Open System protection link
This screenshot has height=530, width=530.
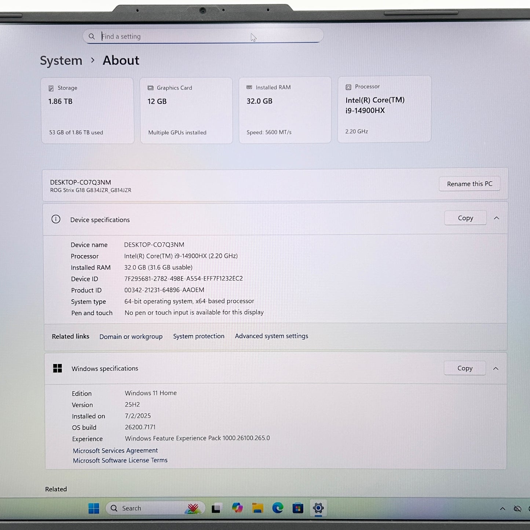[x=199, y=336]
